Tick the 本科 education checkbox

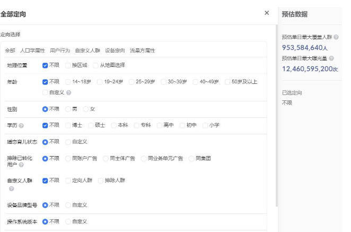113,125
